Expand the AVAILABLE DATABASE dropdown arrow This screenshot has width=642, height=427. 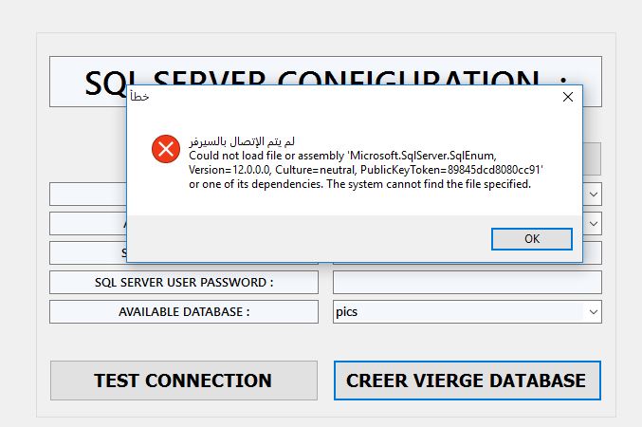click(593, 311)
